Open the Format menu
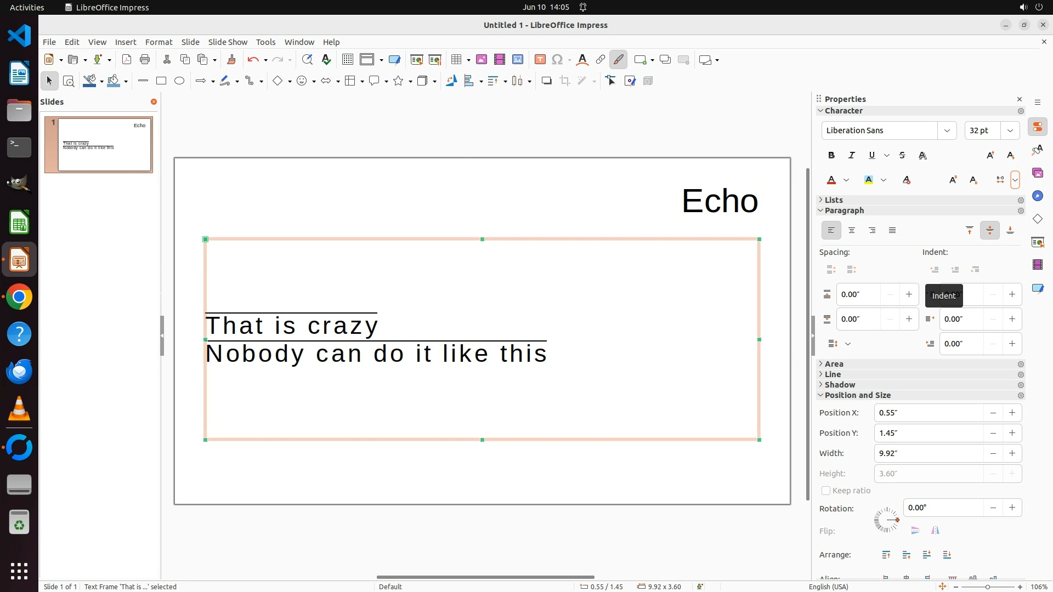Screen dimensions: 1053x592 (158, 42)
